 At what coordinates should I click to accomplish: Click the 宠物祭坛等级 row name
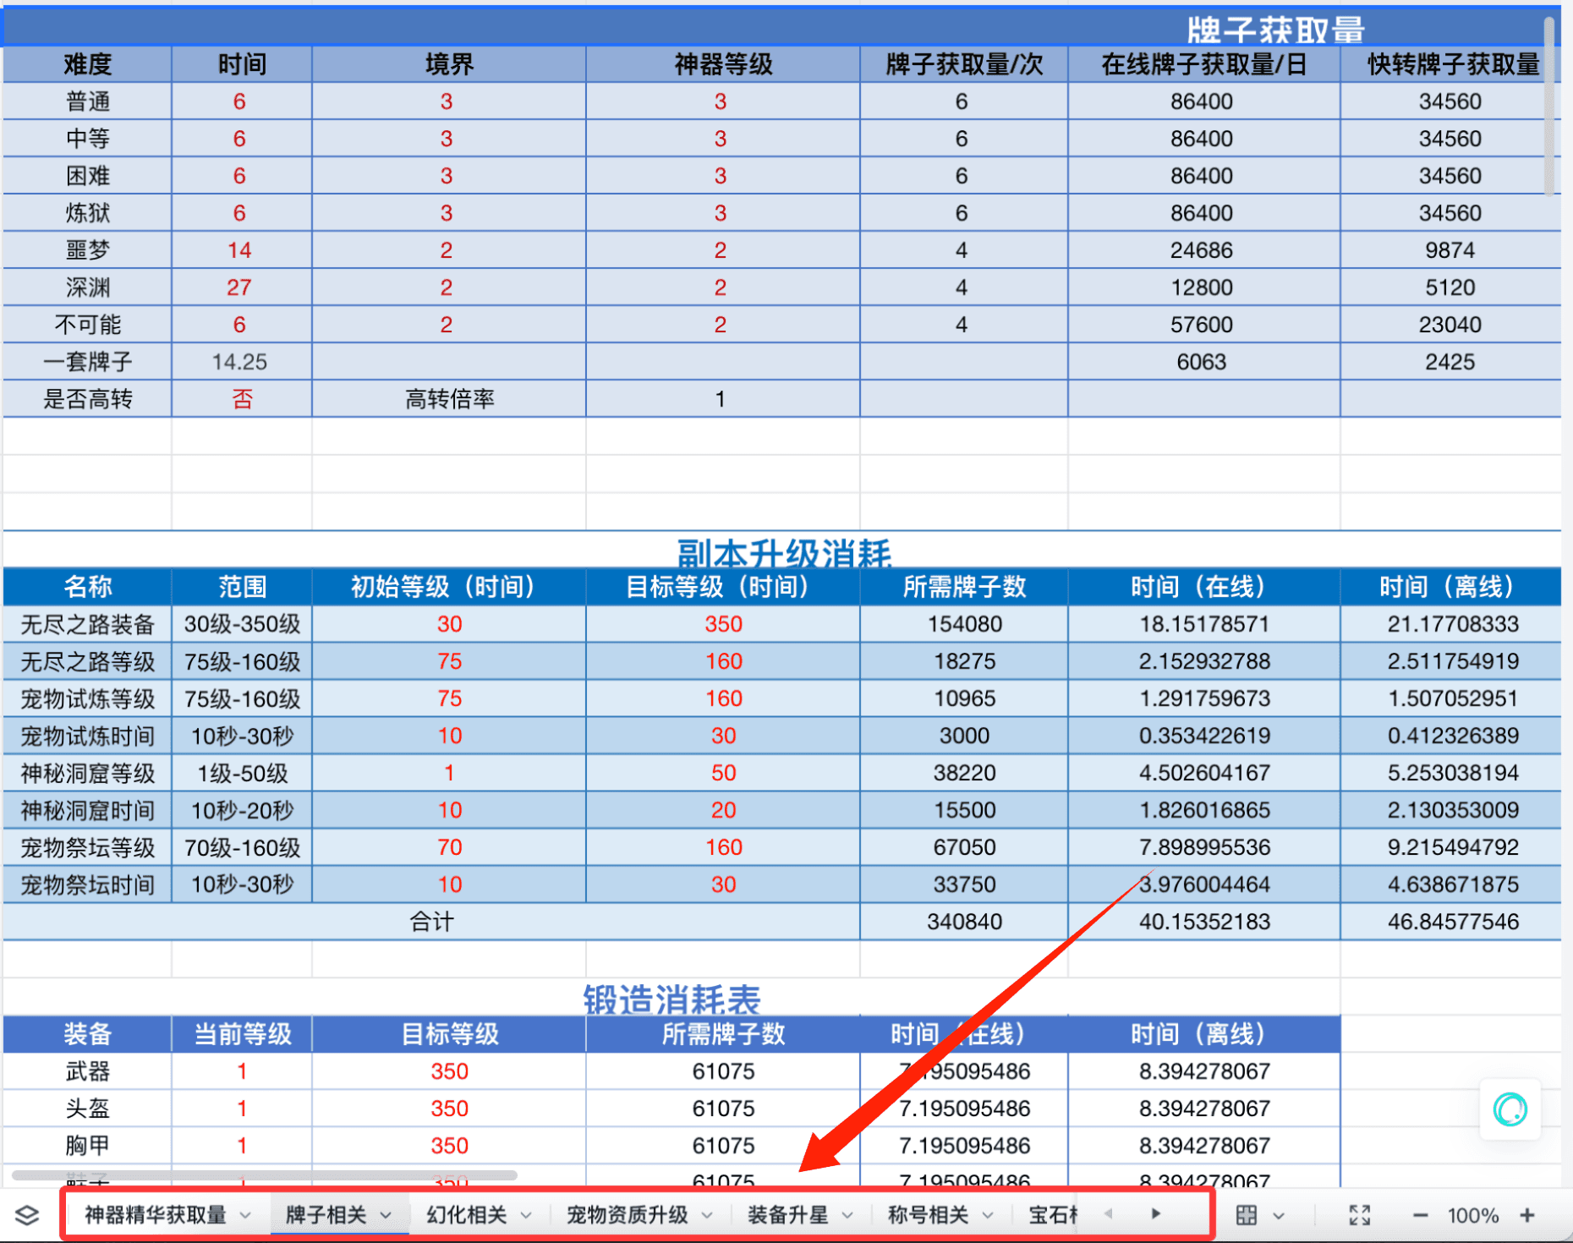[x=88, y=847]
